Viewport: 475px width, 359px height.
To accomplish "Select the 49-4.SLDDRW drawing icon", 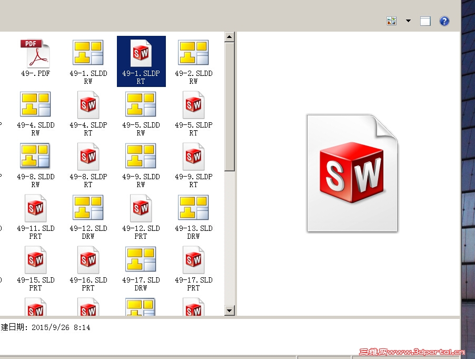I will pyautogui.click(x=35, y=104).
